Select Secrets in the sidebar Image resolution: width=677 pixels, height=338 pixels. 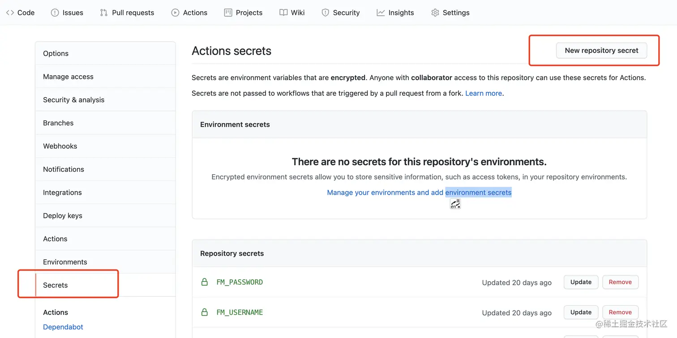click(x=105, y=285)
